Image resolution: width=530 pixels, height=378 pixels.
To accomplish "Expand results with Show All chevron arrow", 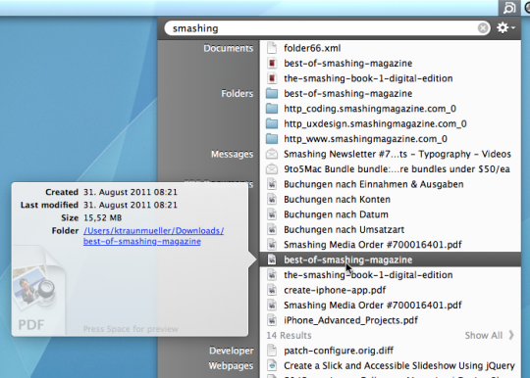I will coord(511,335).
